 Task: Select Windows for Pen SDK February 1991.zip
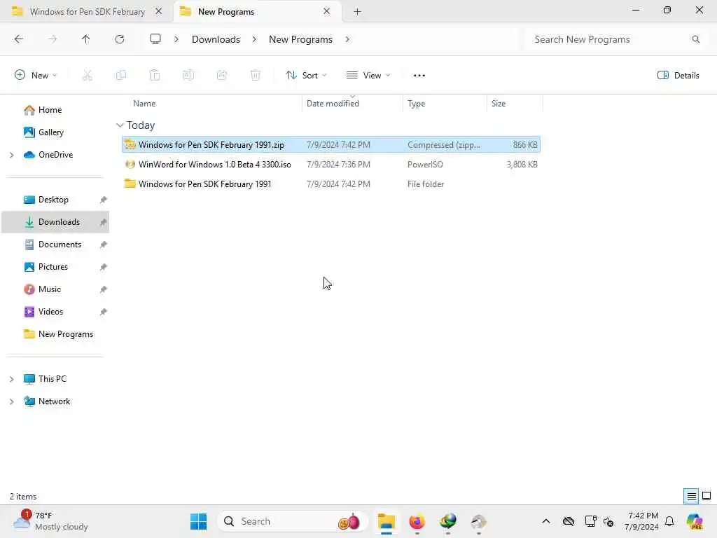[331, 144]
